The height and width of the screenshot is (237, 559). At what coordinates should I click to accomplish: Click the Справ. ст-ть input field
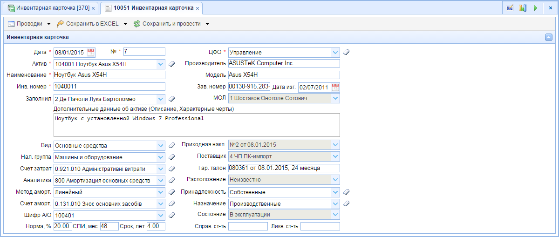pos(248,226)
